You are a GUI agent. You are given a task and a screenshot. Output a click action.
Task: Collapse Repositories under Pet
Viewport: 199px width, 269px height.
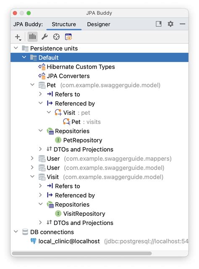coord(41,131)
